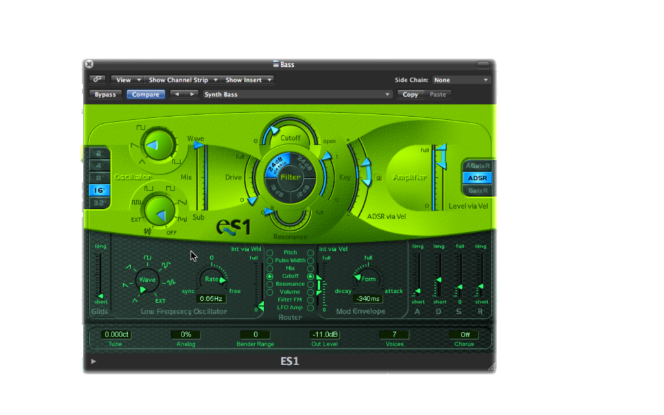This screenshot has width=664, height=415.
Task: Select pulse wave icon at oscillator knob's lower right
Action: pos(176,161)
